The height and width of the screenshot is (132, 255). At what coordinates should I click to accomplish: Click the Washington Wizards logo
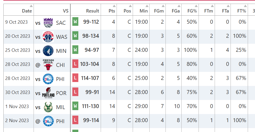click(48, 37)
